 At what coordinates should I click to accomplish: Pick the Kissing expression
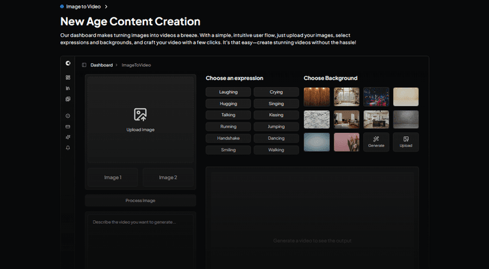tap(276, 115)
